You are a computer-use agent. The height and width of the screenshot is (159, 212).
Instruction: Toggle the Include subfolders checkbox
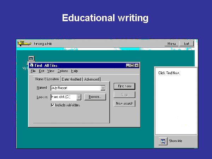[x=53, y=105]
